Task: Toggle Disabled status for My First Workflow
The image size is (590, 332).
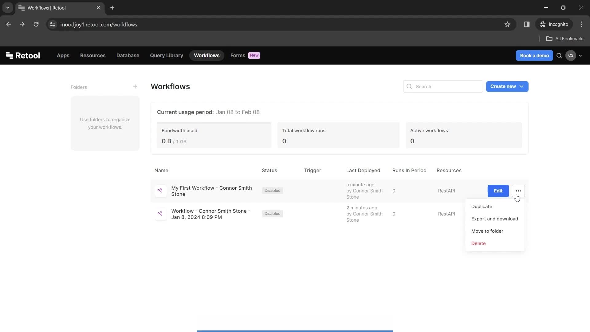Action: pyautogui.click(x=272, y=191)
